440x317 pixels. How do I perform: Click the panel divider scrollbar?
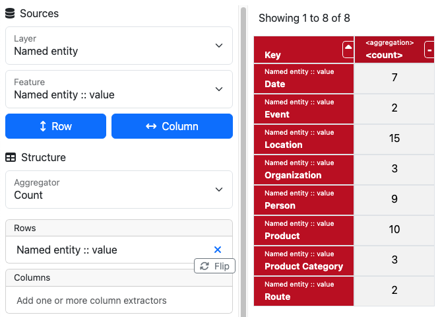pyautogui.click(x=243, y=158)
